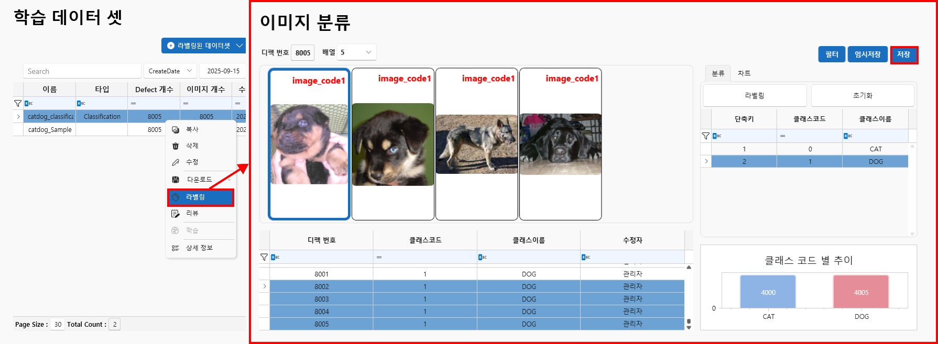This screenshot has width=938, height=344.
Task: Click the review icon next to 리뷰
Action: tap(176, 214)
